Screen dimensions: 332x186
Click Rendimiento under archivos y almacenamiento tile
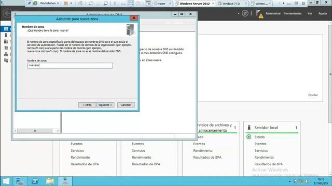pyautogui.click(x=203, y=150)
